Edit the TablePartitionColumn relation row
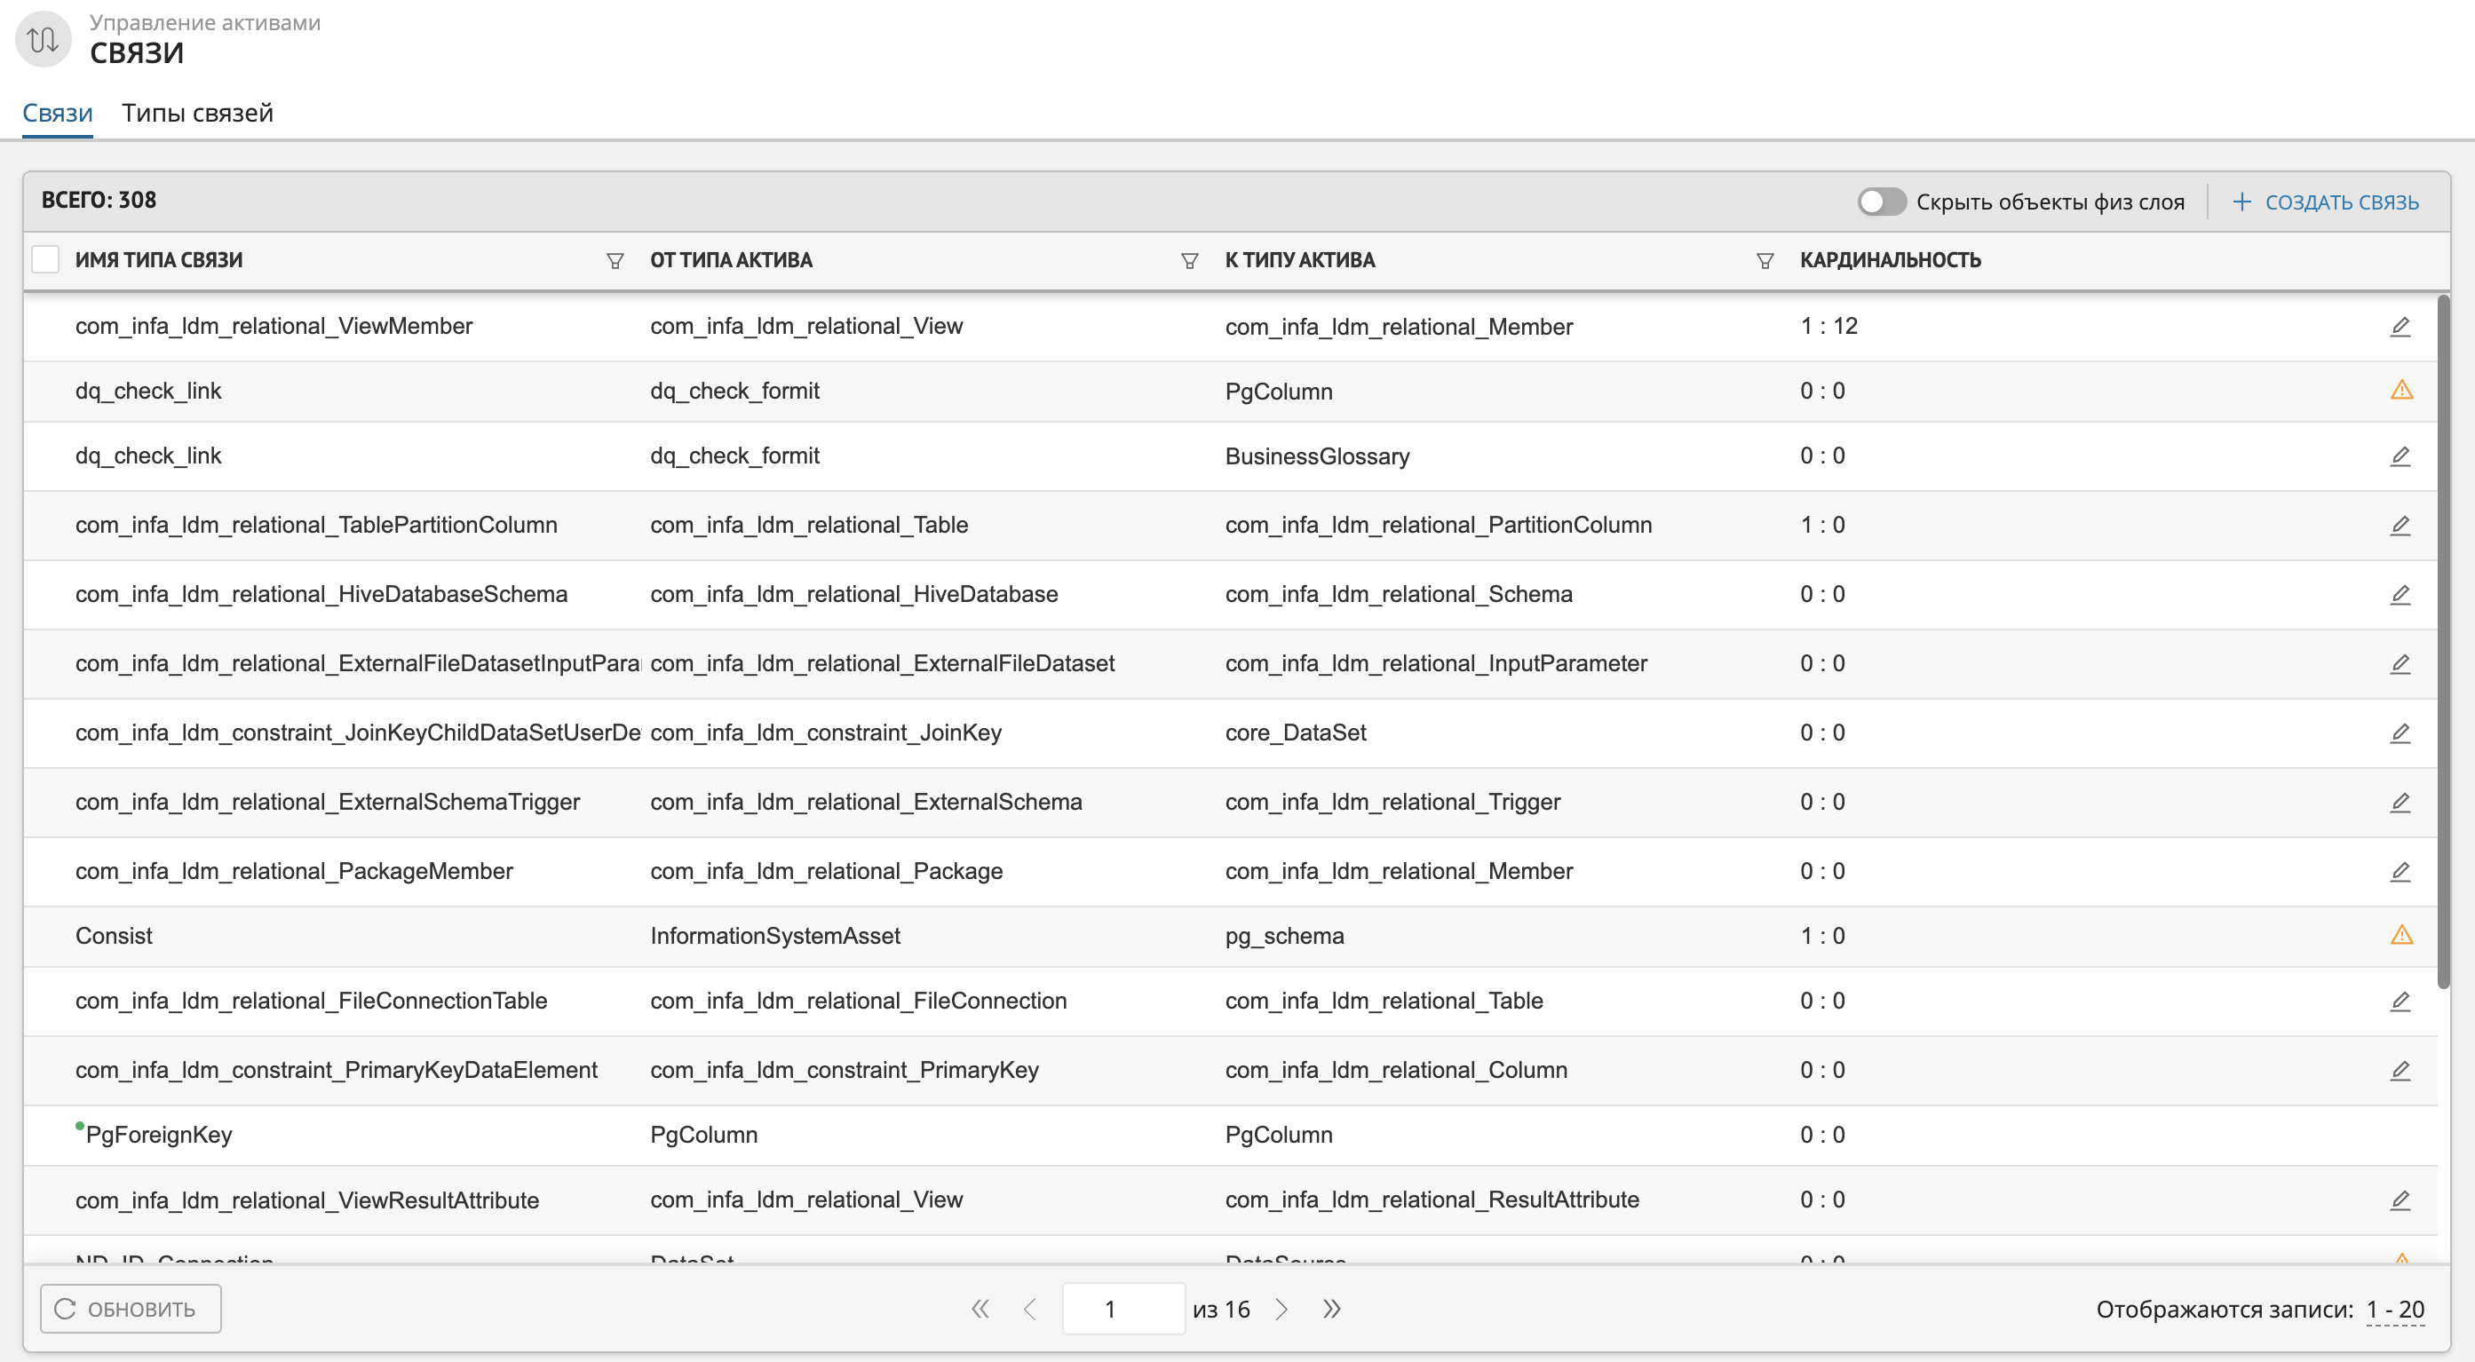The image size is (2475, 1362). pyautogui.click(x=2400, y=526)
